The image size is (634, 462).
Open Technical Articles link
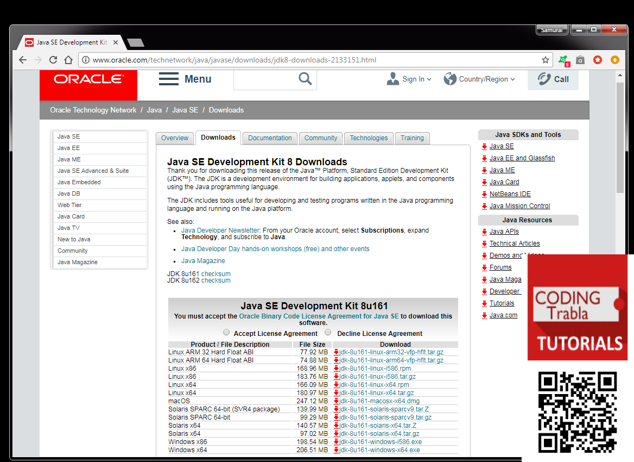tap(515, 244)
